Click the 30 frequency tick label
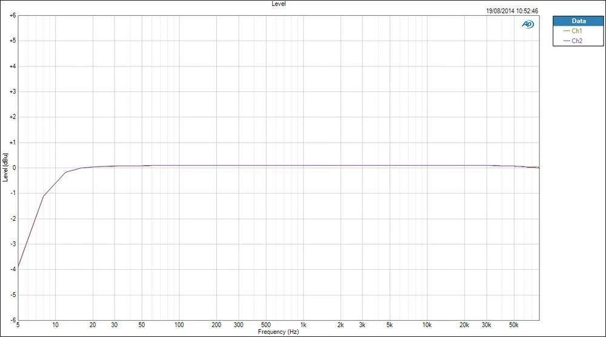 click(115, 325)
